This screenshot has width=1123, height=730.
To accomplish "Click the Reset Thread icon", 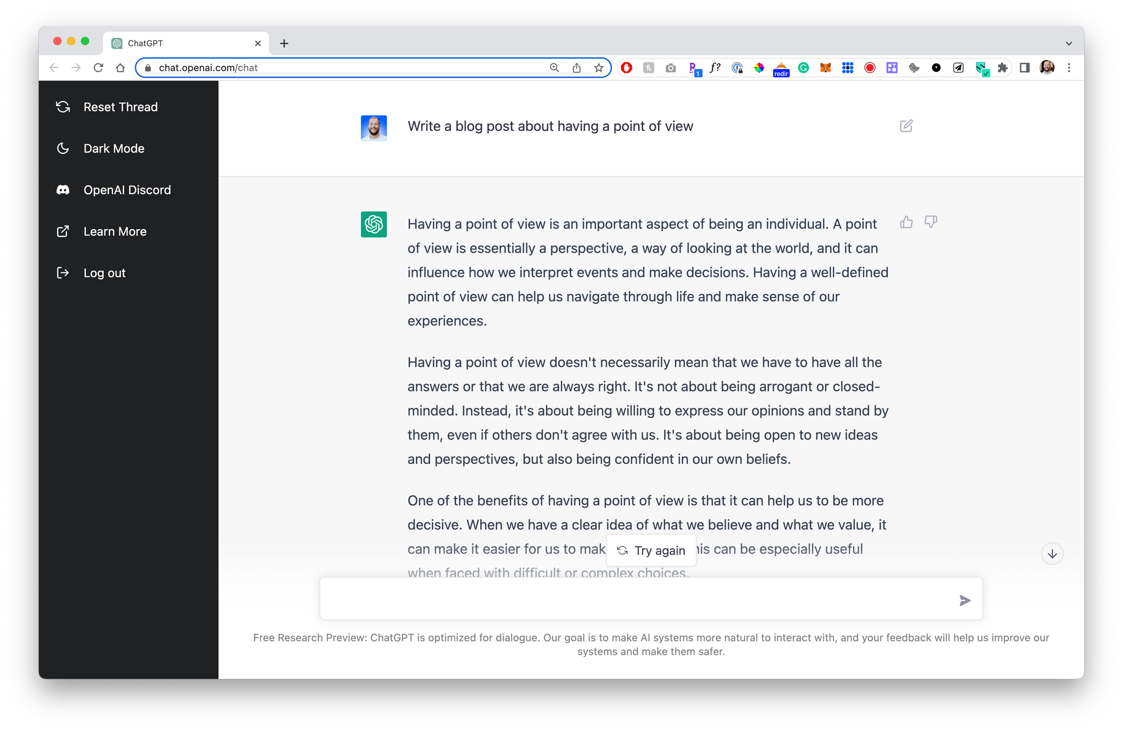I will pyautogui.click(x=63, y=106).
